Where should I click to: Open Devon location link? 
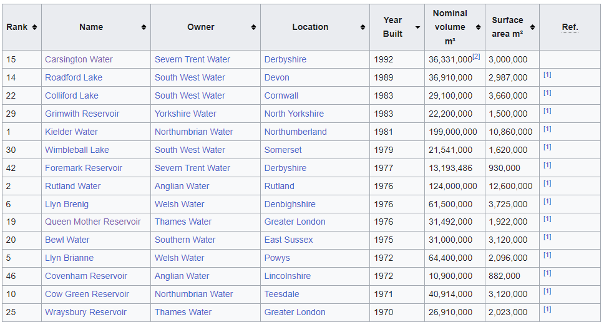(276, 77)
